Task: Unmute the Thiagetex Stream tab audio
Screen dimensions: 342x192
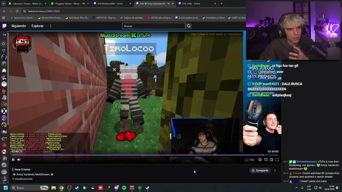Action: tap(84, 4)
